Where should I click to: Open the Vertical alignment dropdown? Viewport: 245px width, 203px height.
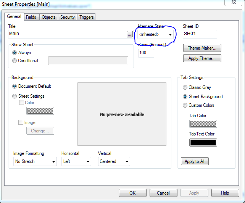pos(114,161)
